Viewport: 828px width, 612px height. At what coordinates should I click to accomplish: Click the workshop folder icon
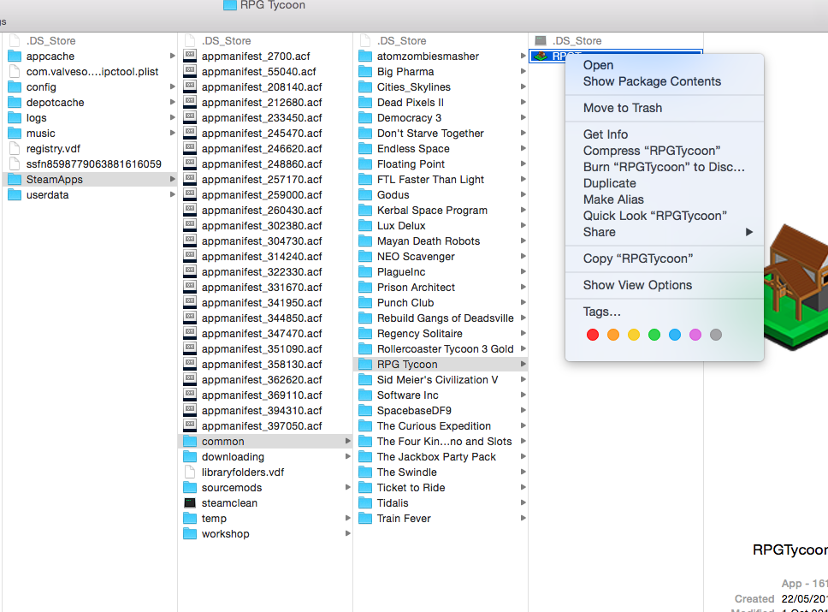(x=190, y=534)
